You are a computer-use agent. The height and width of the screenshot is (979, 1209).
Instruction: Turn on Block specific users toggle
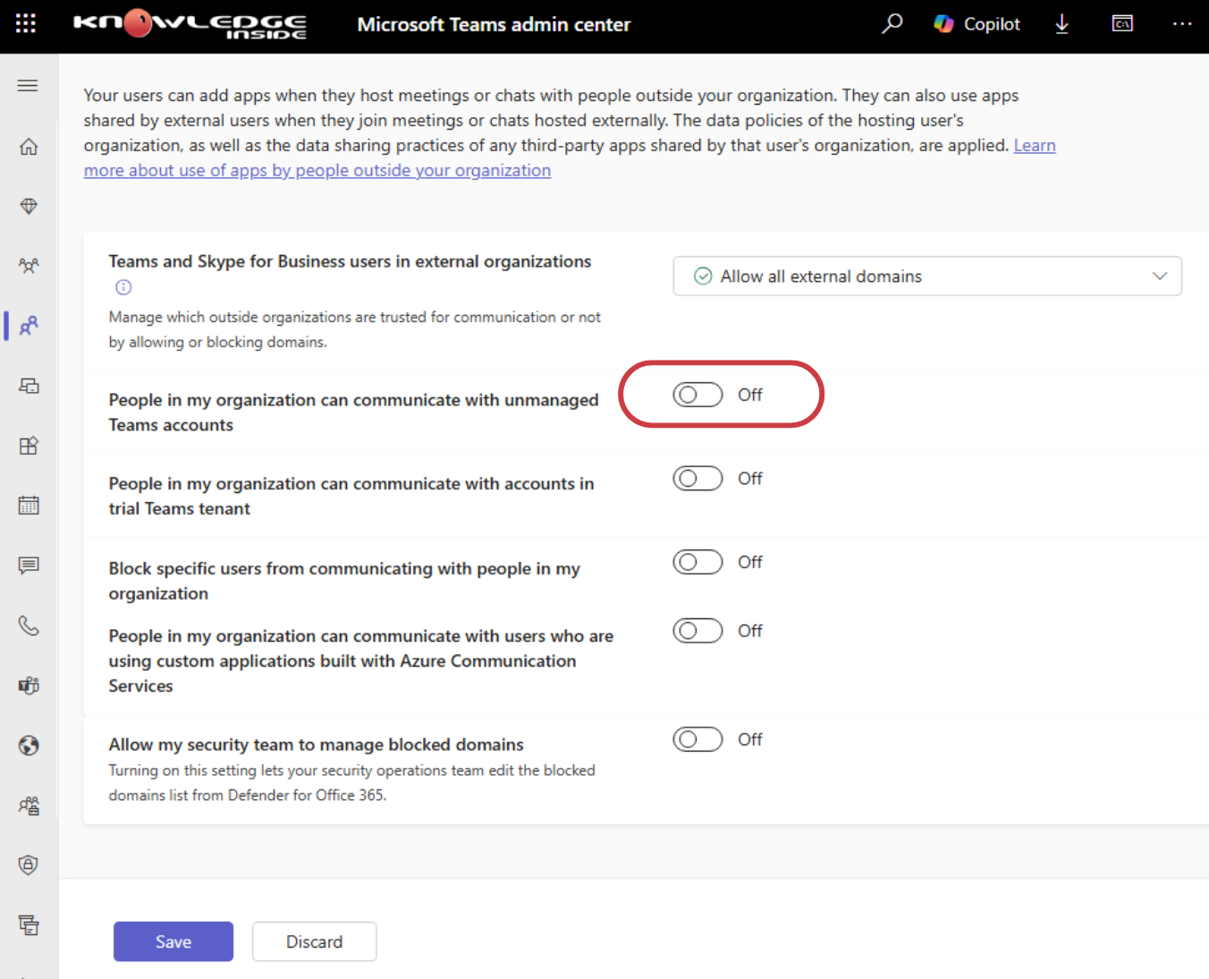tap(697, 562)
